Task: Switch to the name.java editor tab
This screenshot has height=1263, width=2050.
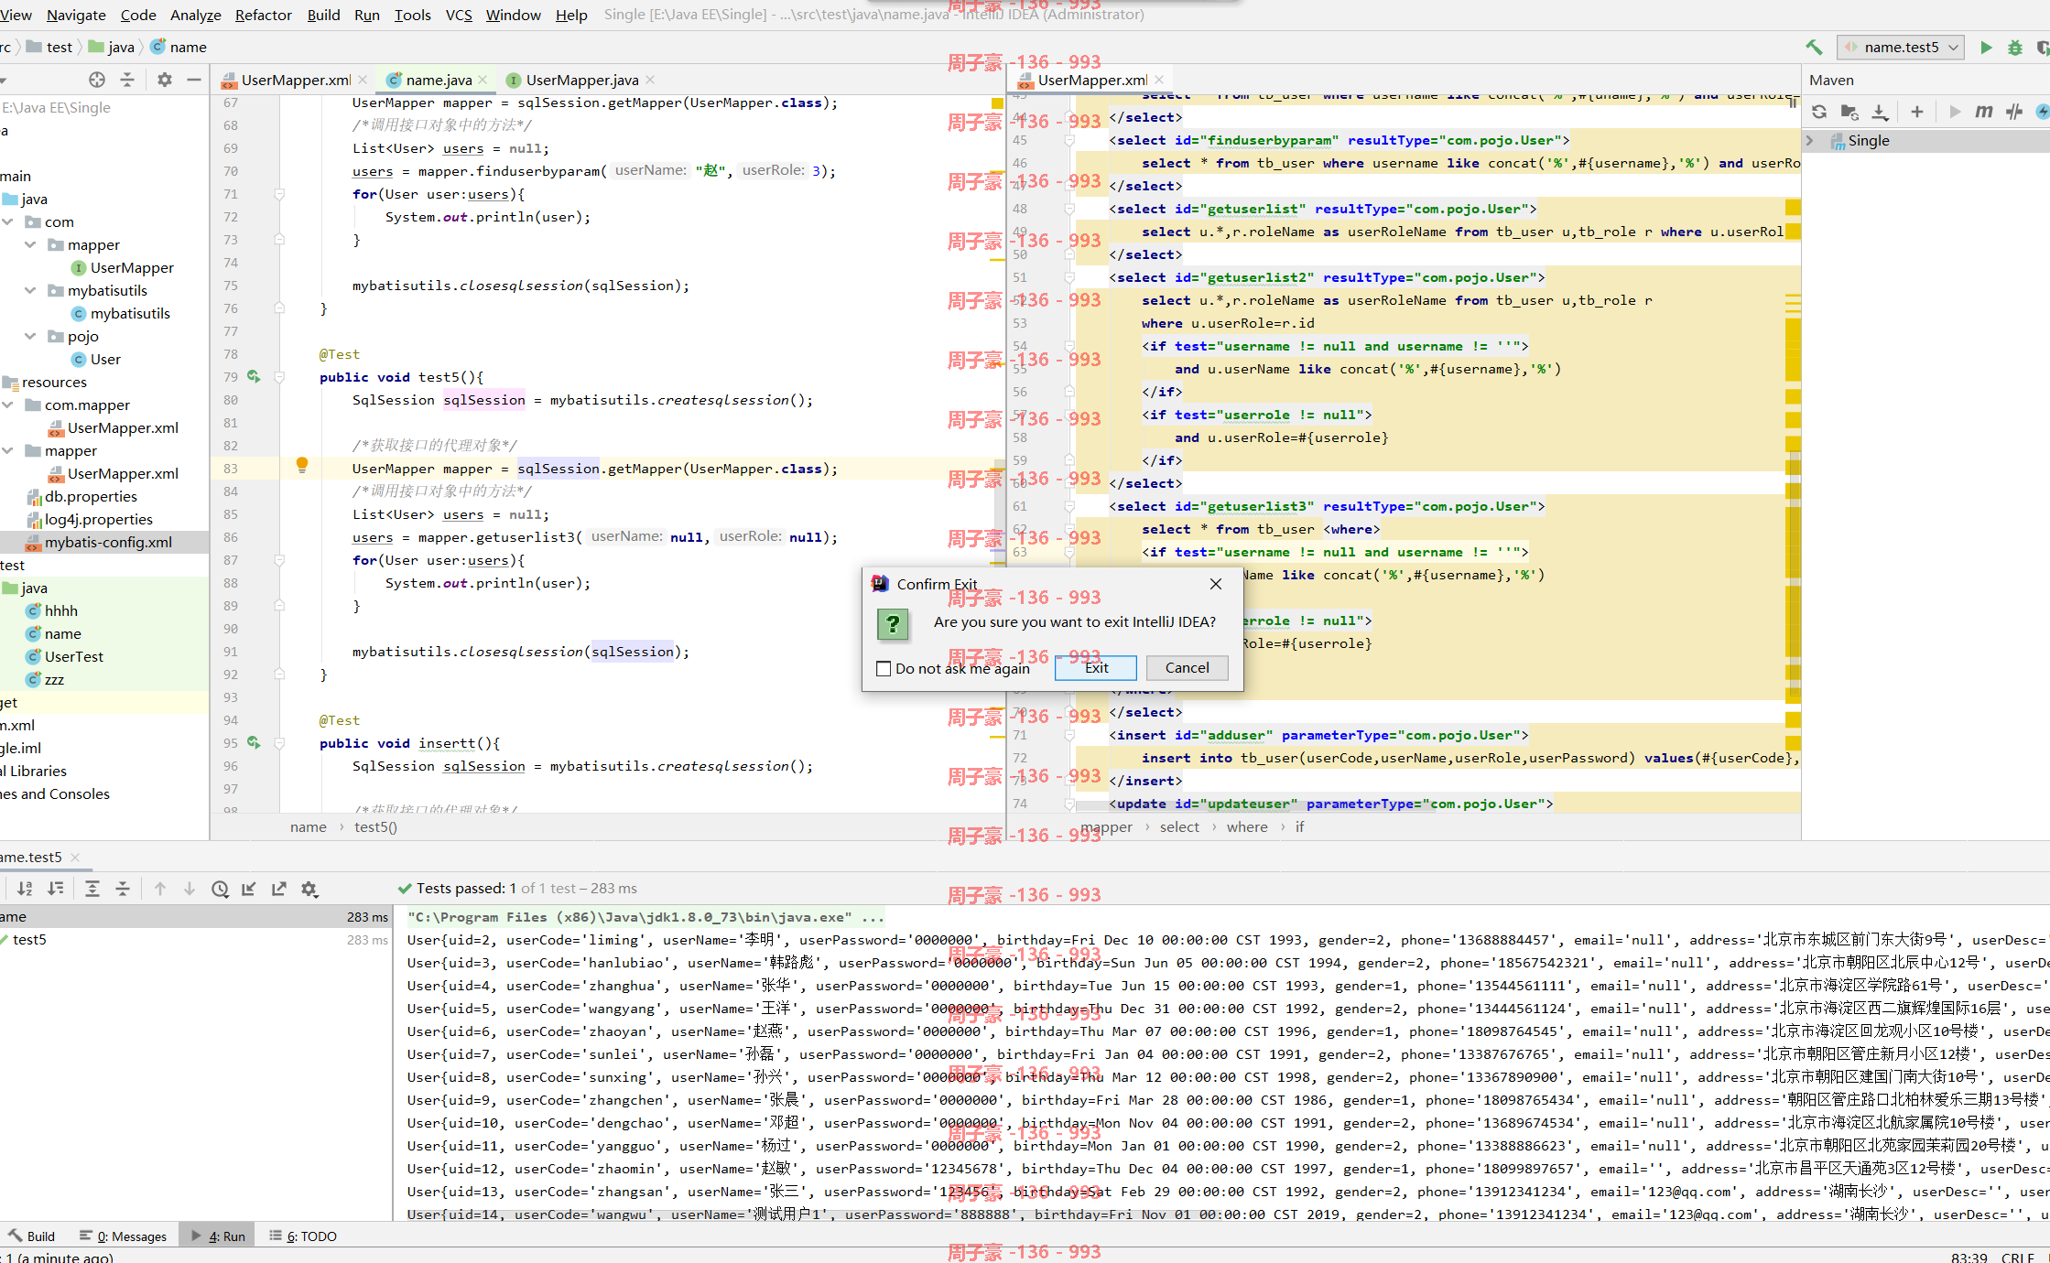Action: (x=438, y=80)
